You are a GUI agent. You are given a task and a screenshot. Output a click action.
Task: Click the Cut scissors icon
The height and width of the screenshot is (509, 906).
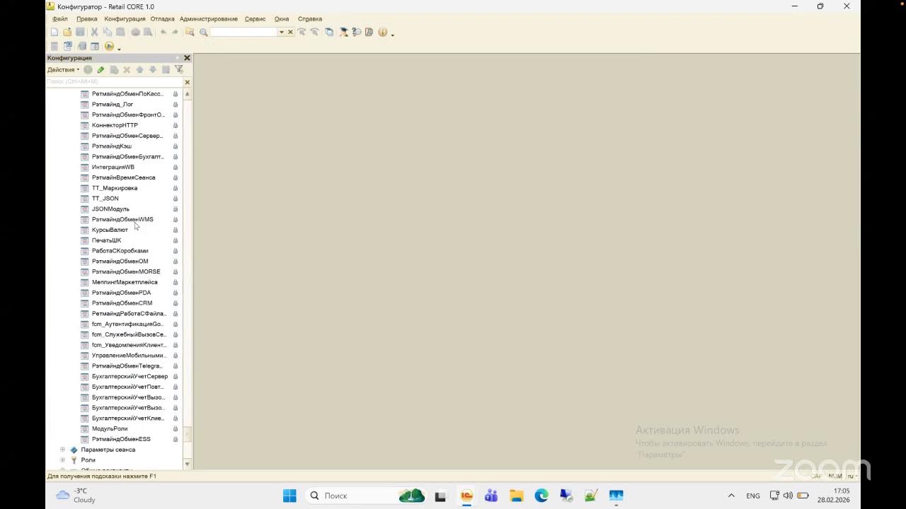click(x=94, y=32)
